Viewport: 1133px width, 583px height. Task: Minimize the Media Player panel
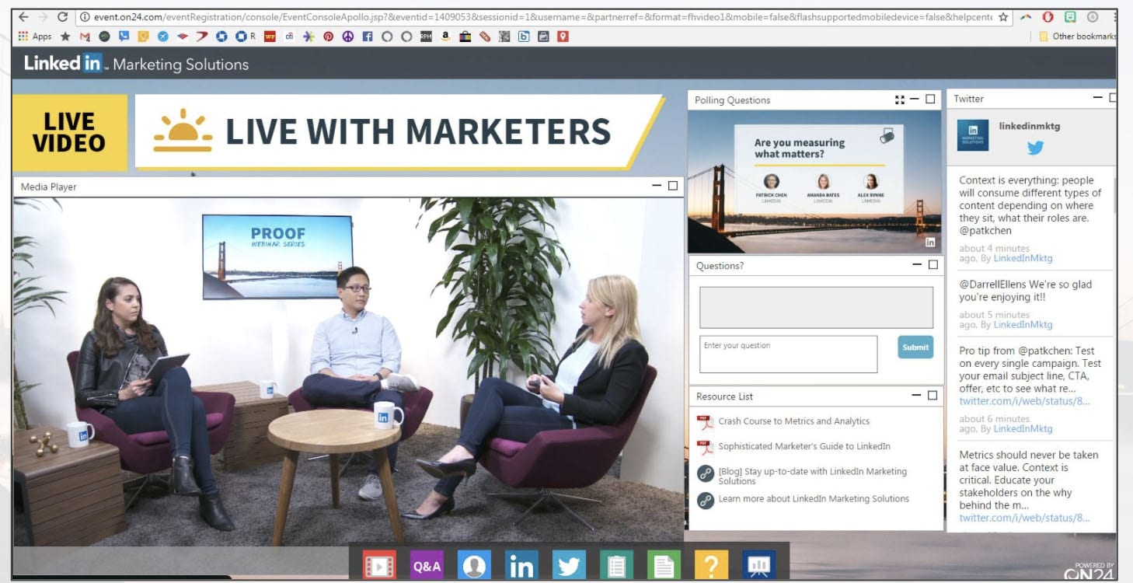657,187
